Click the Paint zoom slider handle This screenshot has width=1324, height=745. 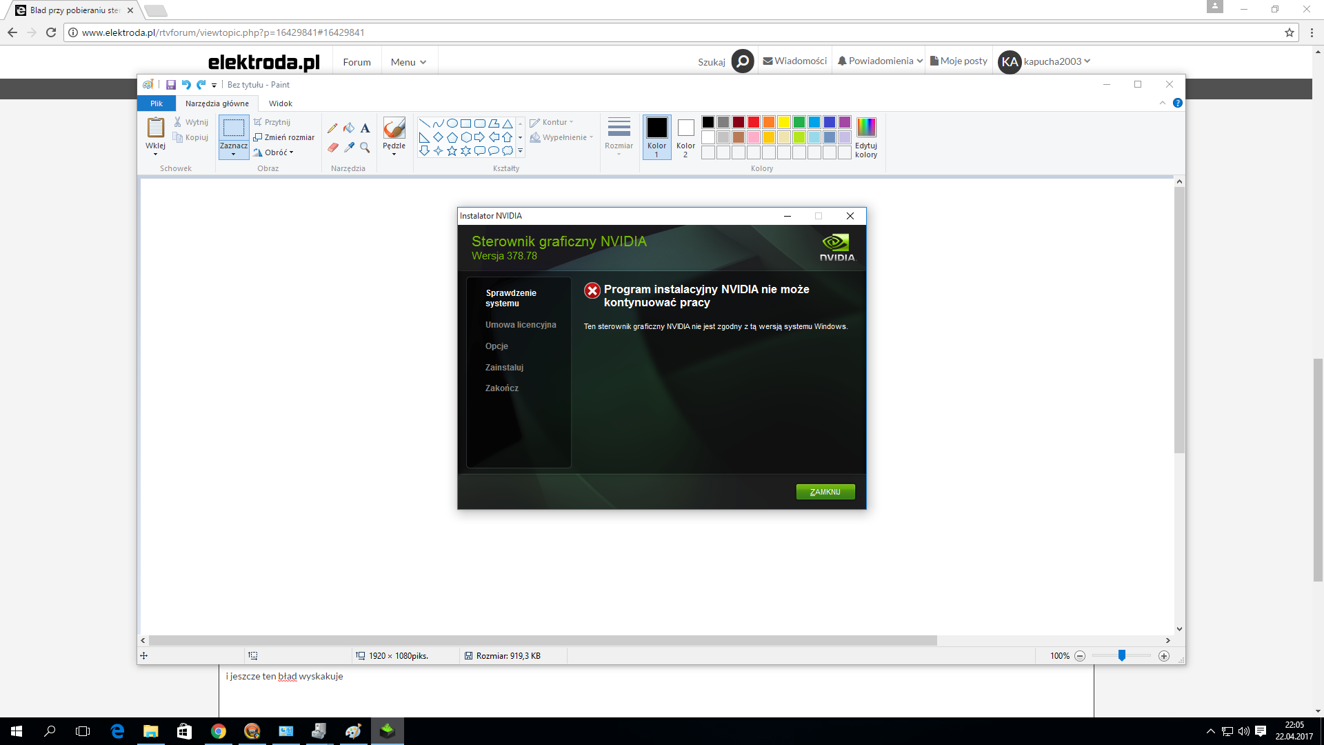click(x=1122, y=656)
